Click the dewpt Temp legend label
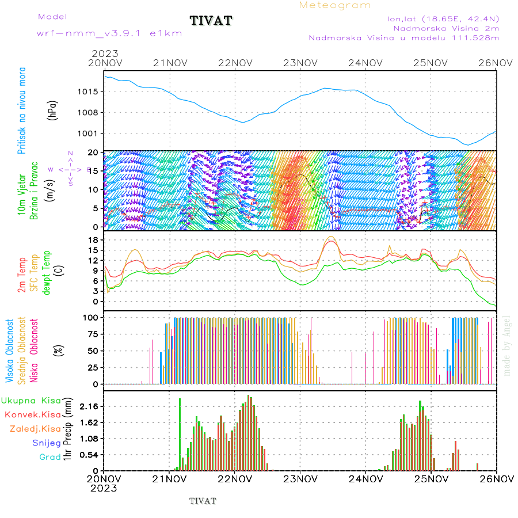This screenshot has height=518, width=518. [x=47, y=273]
